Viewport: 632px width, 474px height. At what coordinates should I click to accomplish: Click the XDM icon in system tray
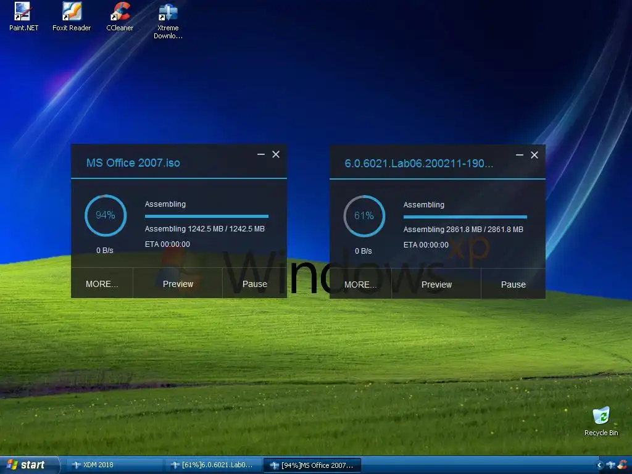tap(610, 465)
